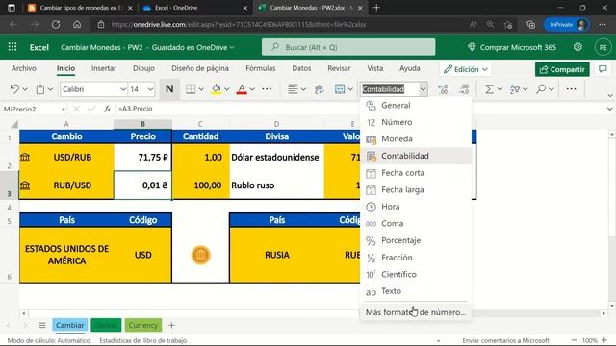The width and height of the screenshot is (616, 346).
Task: Toggle Bold (N) formatting
Action: pos(169,89)
